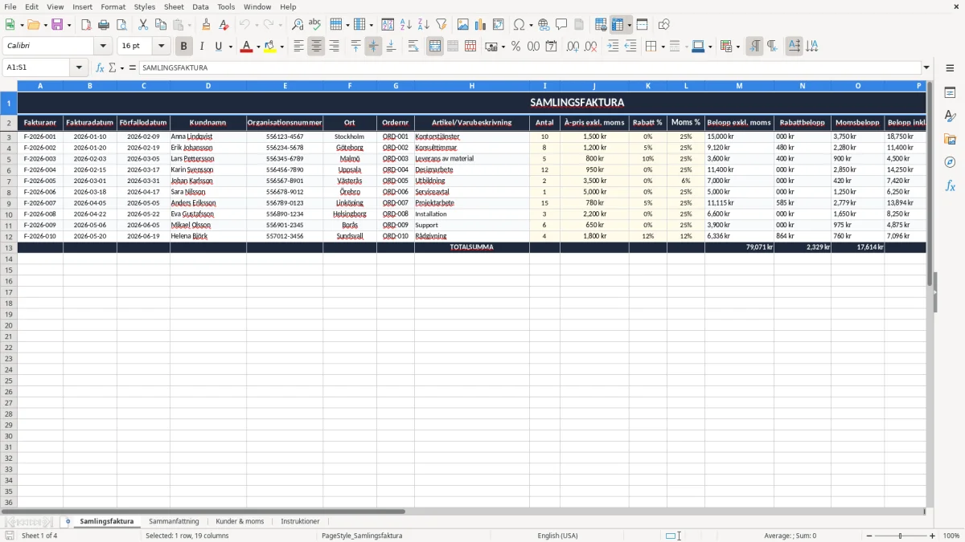Cut the selection with scissors icon
Viewport: 965px width, 542px height.
coord(143,25)
